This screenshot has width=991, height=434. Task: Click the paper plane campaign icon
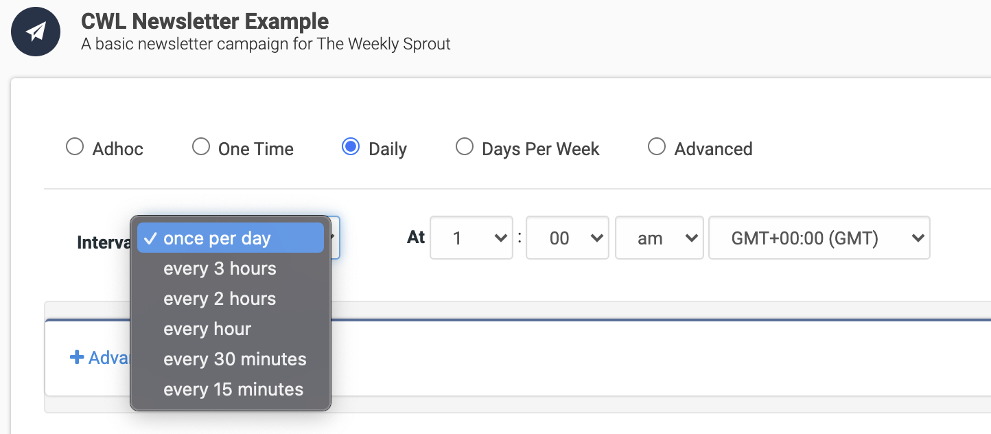(x=36, y=32)
